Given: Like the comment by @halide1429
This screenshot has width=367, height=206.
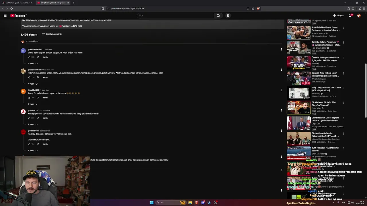Looking at the screenshot, I should tap(29, 98).
